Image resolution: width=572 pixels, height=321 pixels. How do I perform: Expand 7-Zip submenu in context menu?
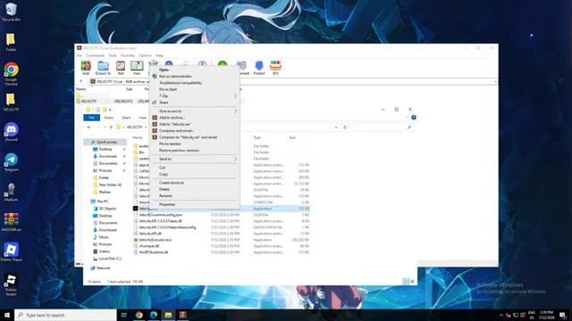[x=195, y=95]
